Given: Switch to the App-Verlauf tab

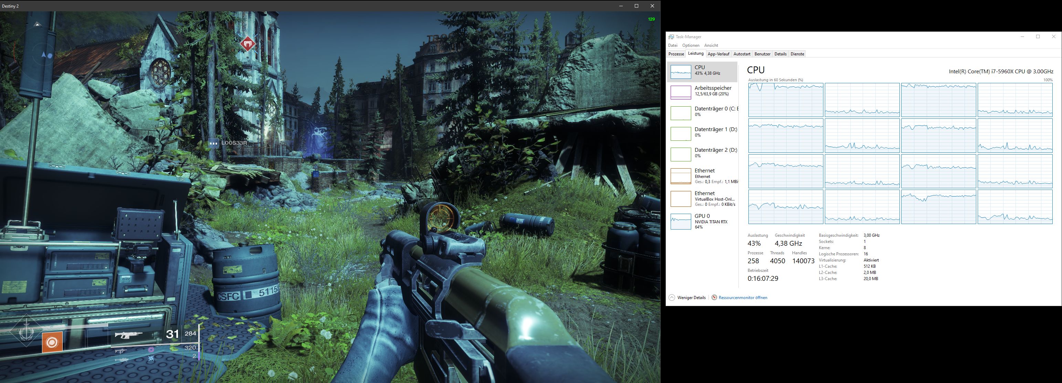Looking at the screenshot, I should [718, 54].
